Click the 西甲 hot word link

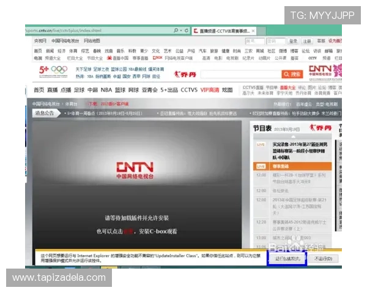(x=136, y=76)
